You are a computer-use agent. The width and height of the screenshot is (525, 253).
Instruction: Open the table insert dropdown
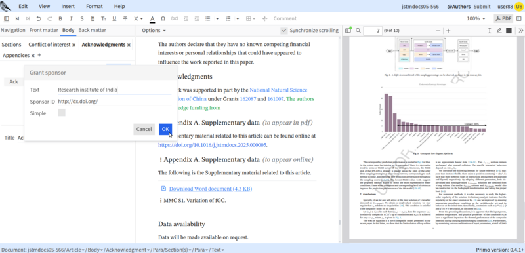pos(251,19)
